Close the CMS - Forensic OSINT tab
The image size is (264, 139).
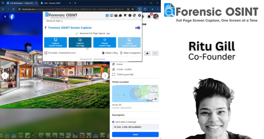tap(70, 3)
